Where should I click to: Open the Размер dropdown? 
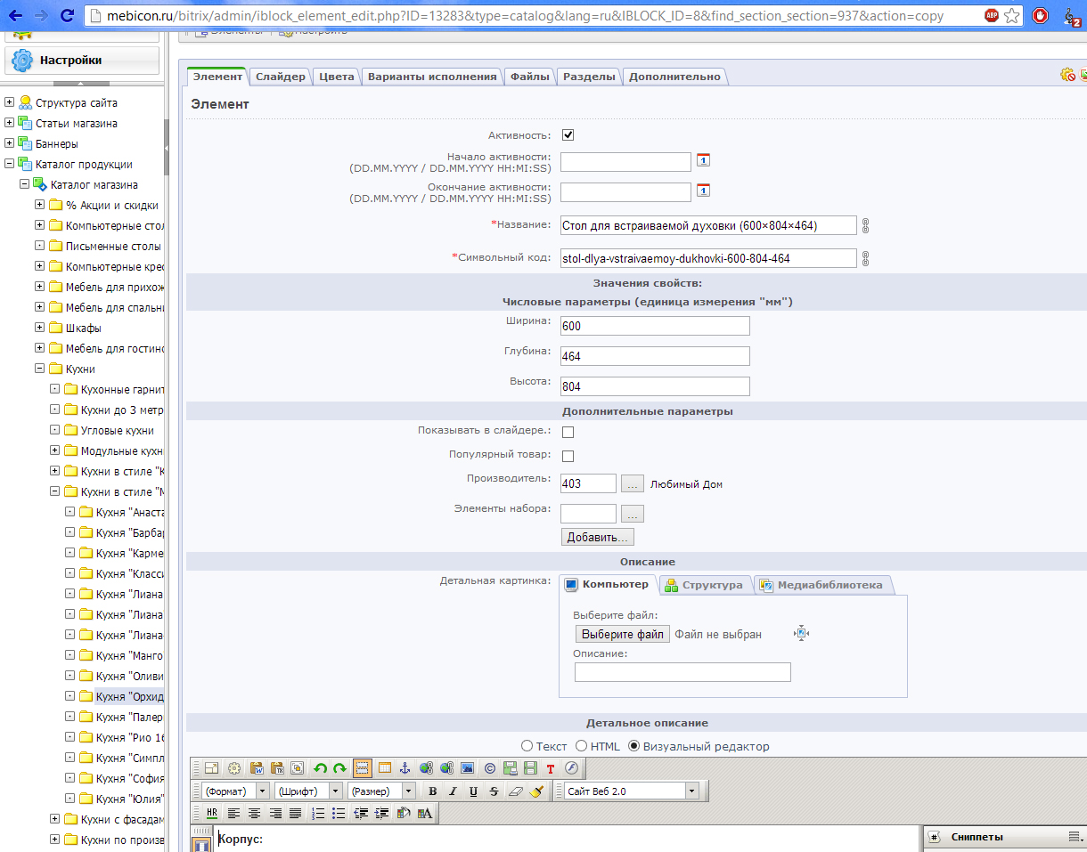pos(381,791)
